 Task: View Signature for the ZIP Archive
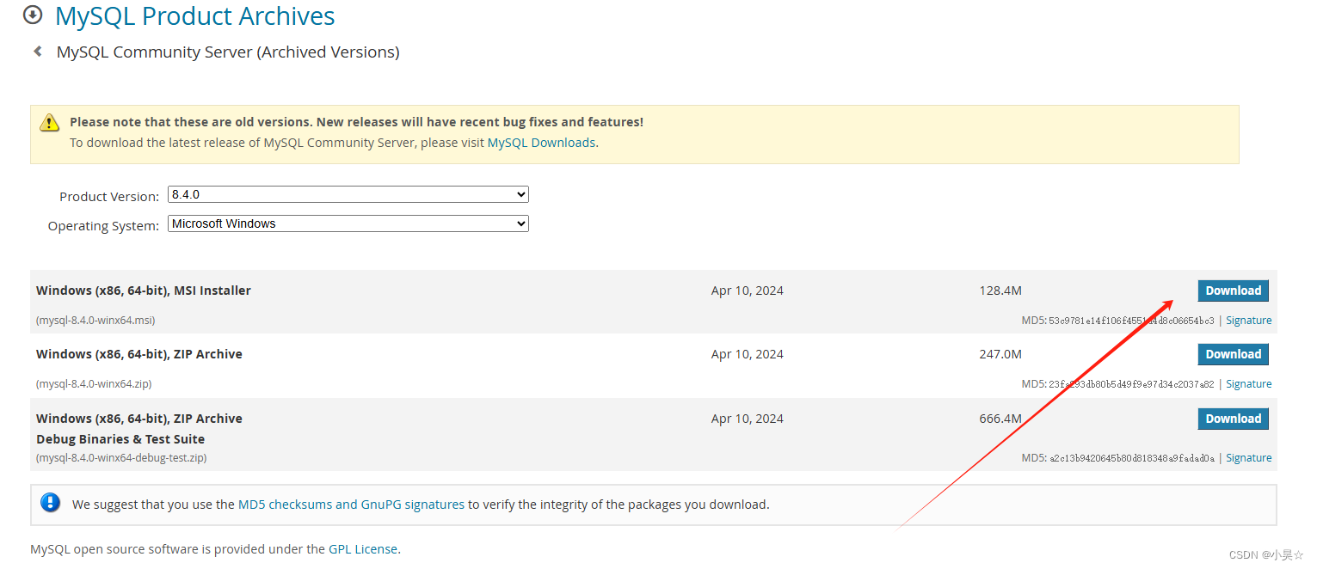[x=1248, y=383]
